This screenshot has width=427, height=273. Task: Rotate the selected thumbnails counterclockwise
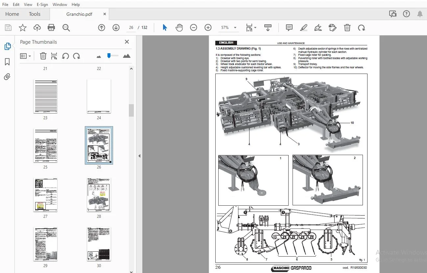(x=65, y=56)
